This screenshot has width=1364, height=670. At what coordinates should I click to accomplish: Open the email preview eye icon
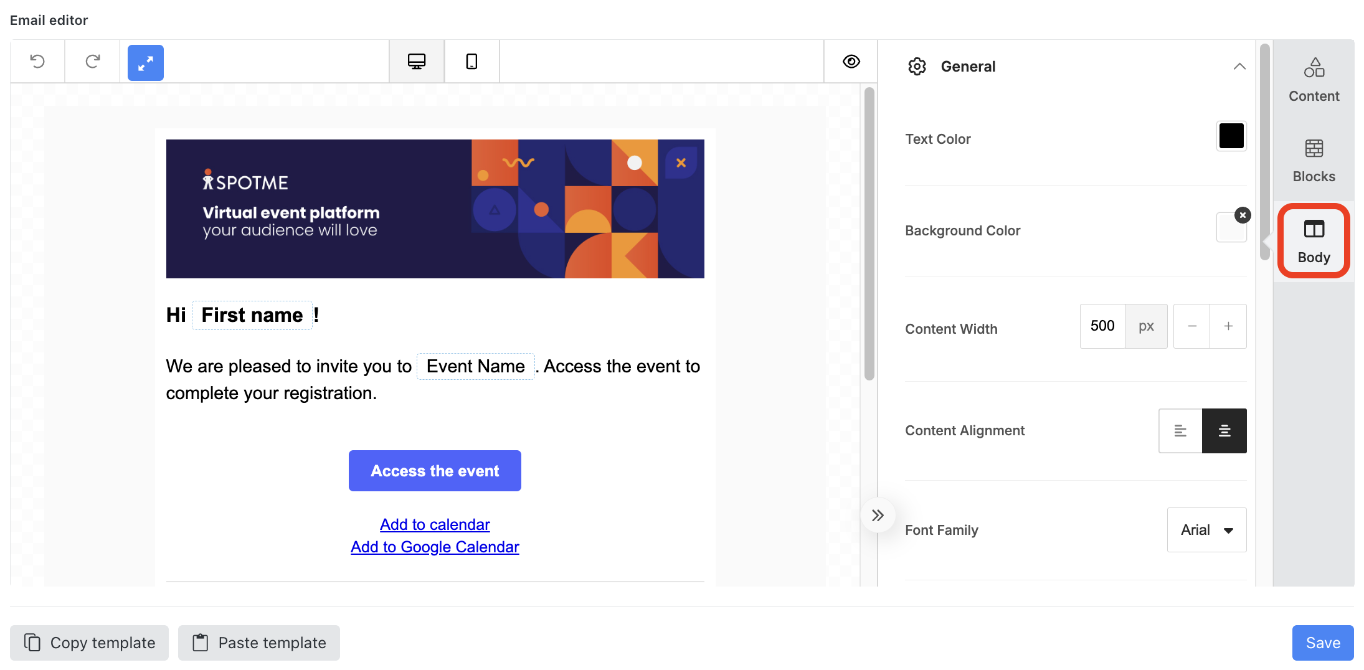point(851,61)
